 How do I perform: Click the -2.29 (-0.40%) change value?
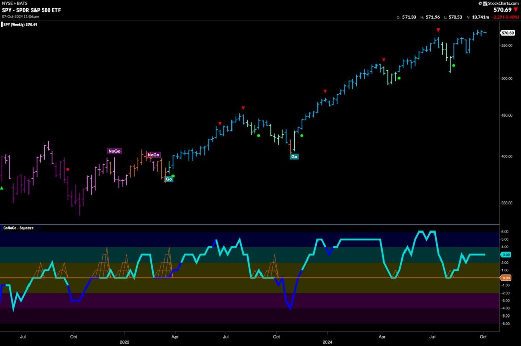[x=505, y=17]
